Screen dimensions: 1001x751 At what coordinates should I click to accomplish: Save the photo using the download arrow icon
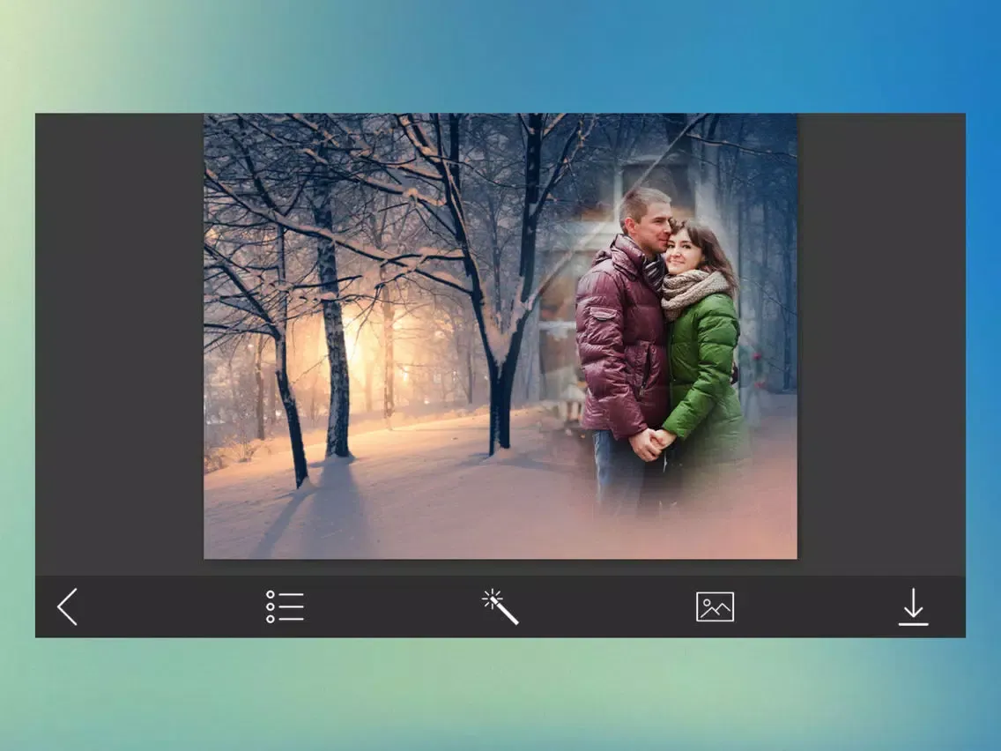click(x=914, y=606)
